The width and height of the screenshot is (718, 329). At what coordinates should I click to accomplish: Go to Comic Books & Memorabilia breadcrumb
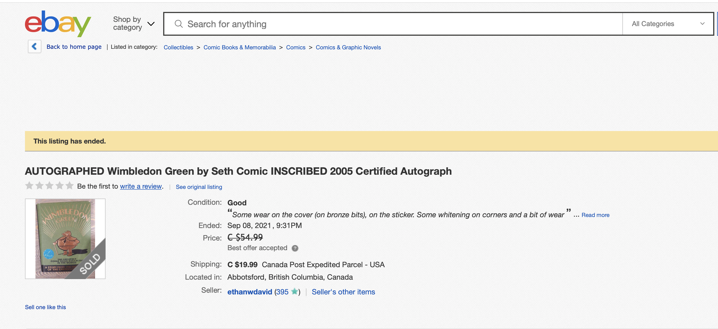(x=240, y=47)
